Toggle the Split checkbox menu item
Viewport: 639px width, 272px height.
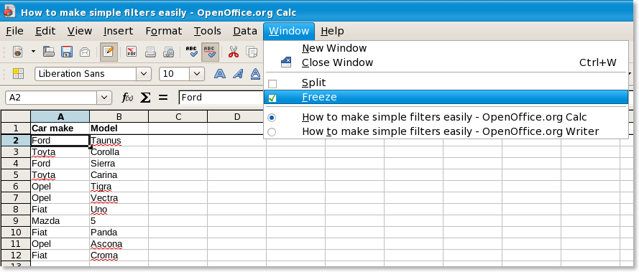click(446, 83)
